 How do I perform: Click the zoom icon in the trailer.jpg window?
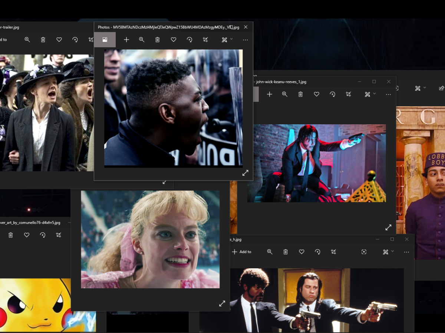coord(27,40)
